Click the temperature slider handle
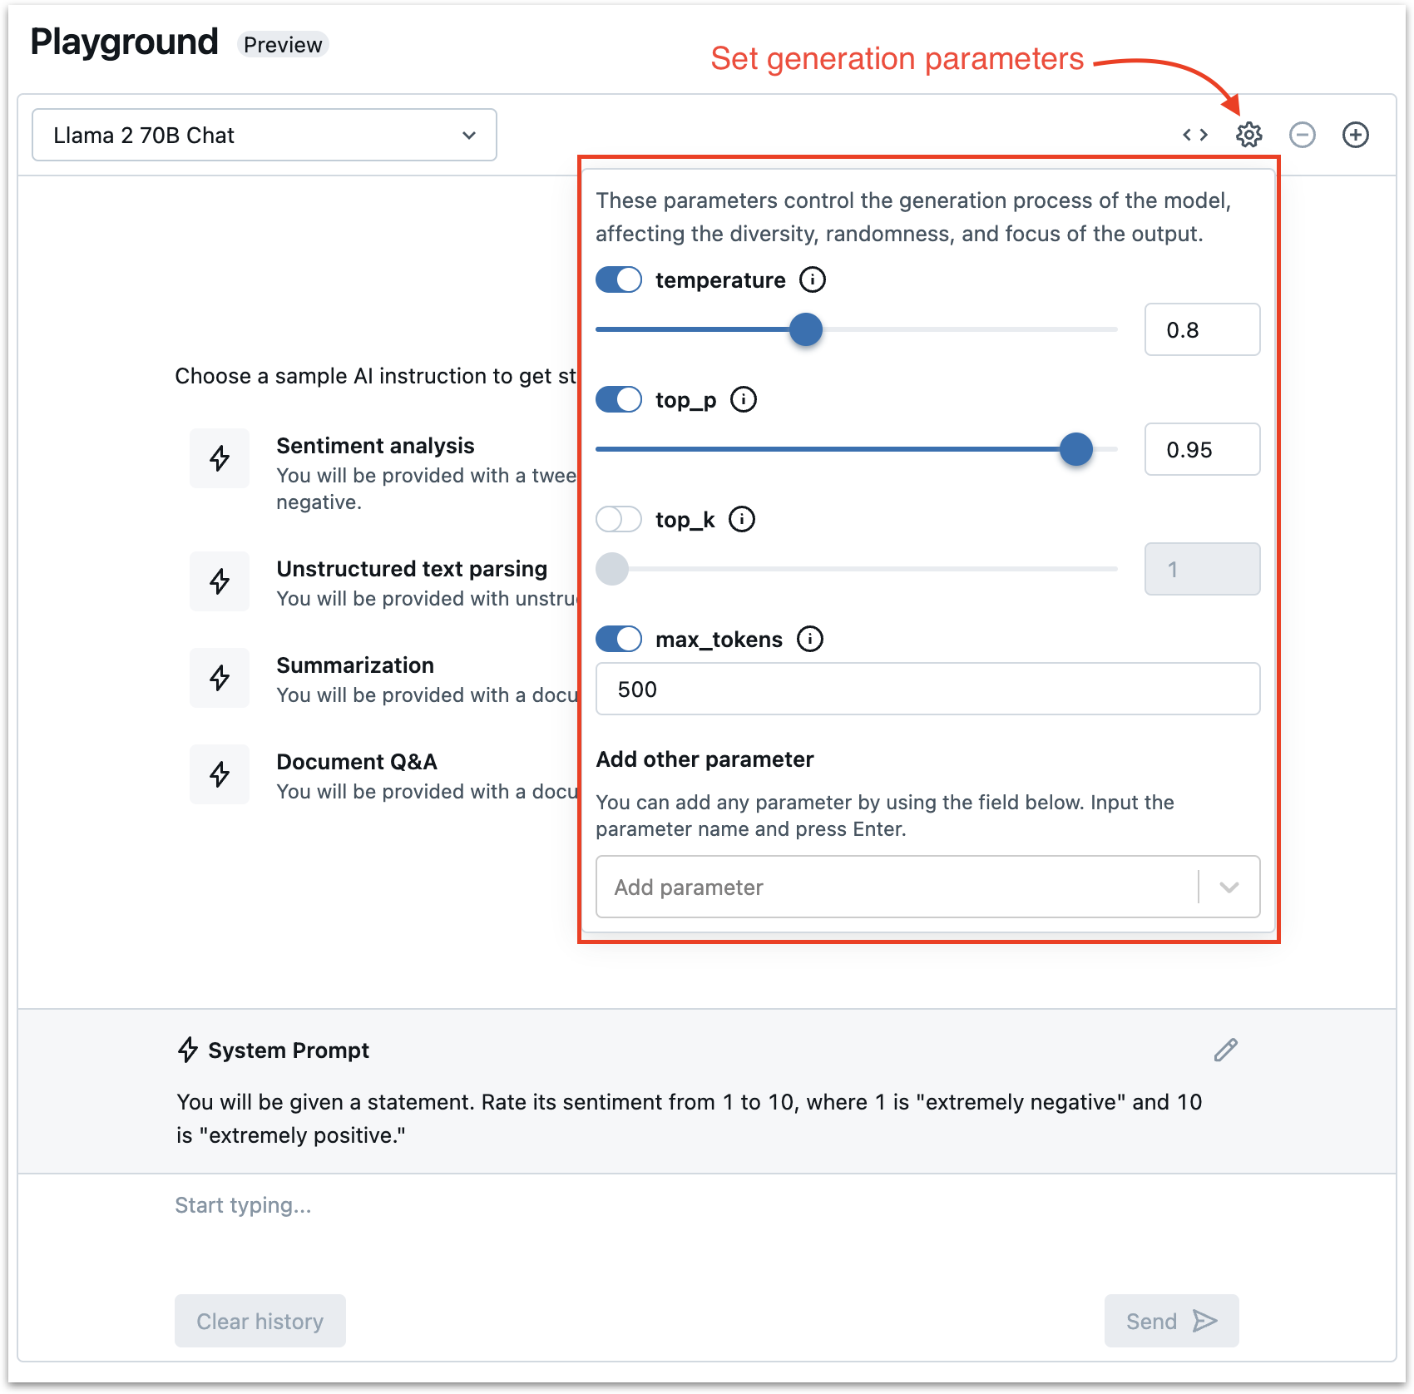 click(805, 330)
